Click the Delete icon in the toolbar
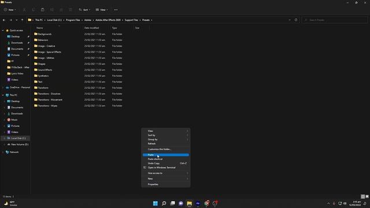Screen dimensions: 370x208 71,10
